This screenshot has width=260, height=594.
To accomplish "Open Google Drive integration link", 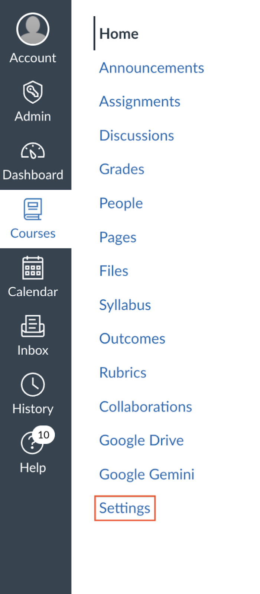I will 142,440.
